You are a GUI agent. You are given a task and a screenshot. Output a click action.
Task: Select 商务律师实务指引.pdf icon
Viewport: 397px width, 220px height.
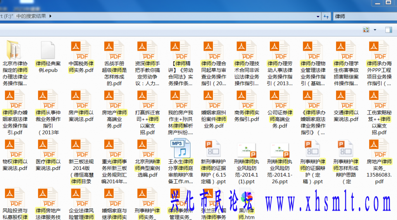point(246,99)
